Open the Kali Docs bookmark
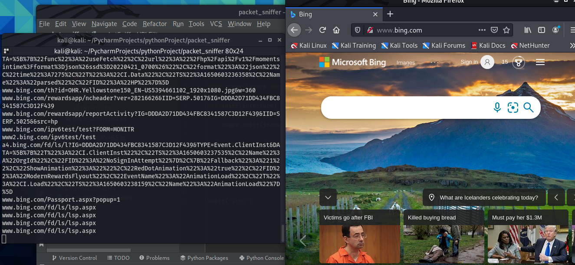The image size is (575, 265). (488, 45)
